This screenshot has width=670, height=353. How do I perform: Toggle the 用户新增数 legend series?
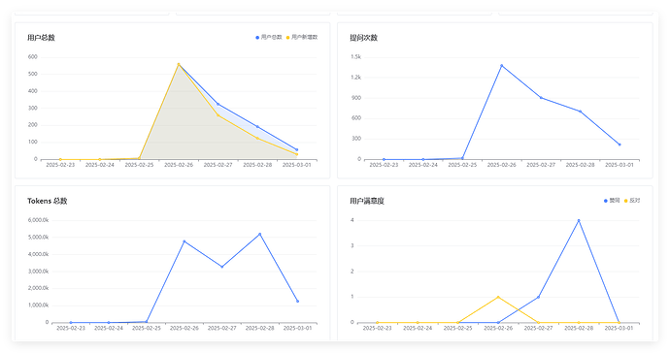(x=302, y=37)
